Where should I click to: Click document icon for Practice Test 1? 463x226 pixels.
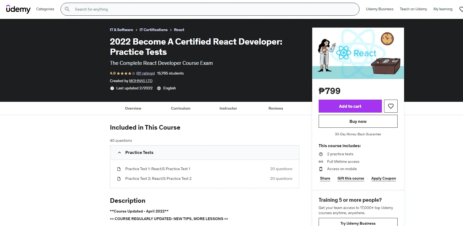pos(119,169)
